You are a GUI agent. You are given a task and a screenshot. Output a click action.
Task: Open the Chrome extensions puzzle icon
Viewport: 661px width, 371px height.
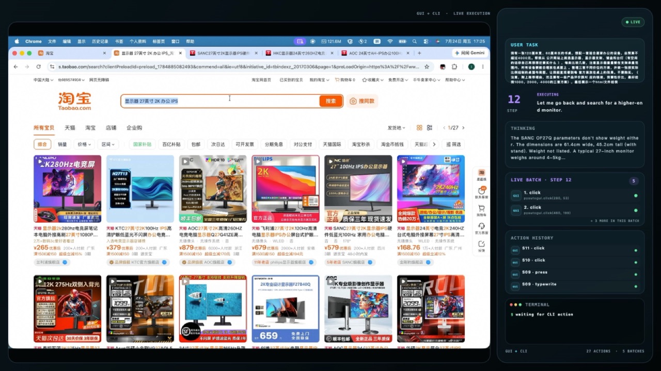point(454,66)
